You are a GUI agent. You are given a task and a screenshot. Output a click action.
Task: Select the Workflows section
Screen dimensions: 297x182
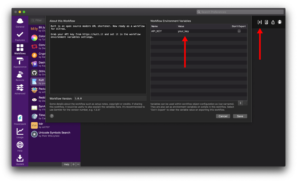[x=20, y=49]
